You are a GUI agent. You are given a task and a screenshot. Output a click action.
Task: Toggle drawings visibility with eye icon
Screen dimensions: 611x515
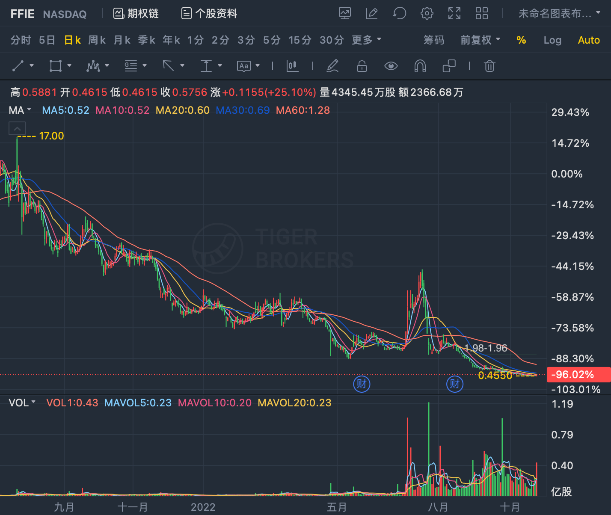click(391, 66)
